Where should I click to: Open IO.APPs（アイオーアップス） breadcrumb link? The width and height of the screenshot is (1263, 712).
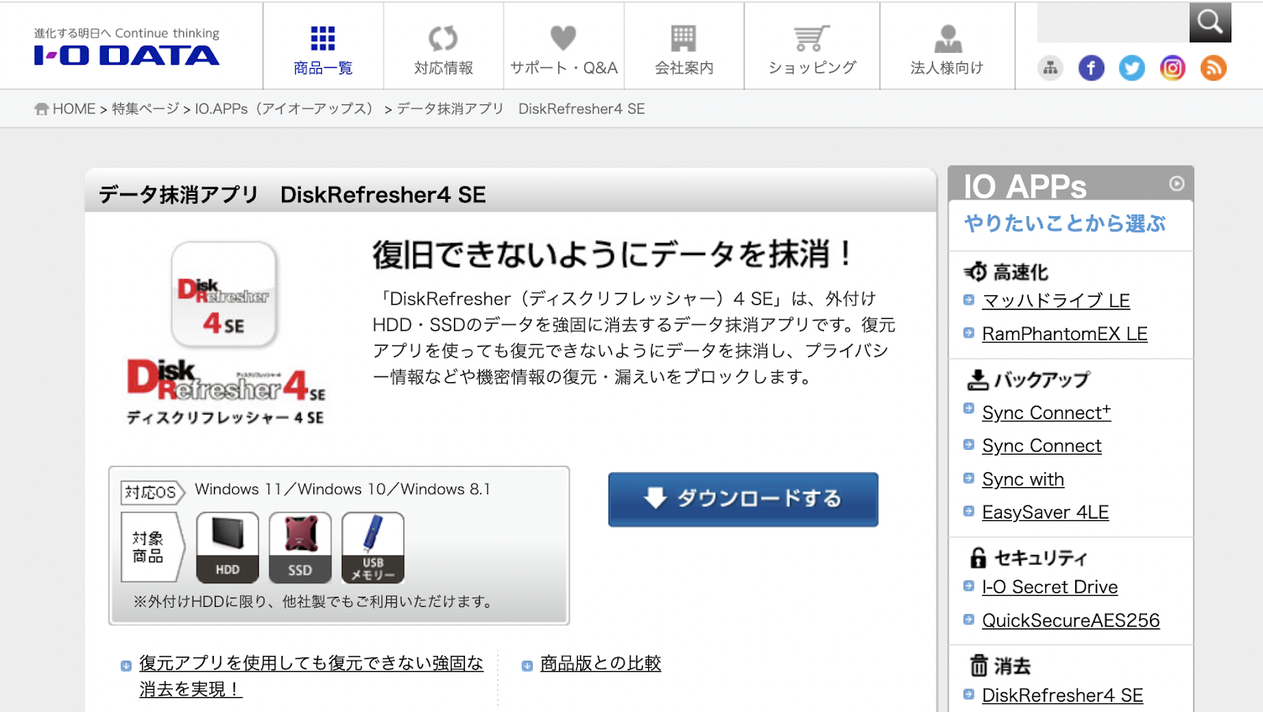(286, 109)
